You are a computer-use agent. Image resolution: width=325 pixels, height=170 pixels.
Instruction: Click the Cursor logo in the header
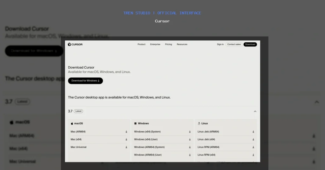pos(75,44)
